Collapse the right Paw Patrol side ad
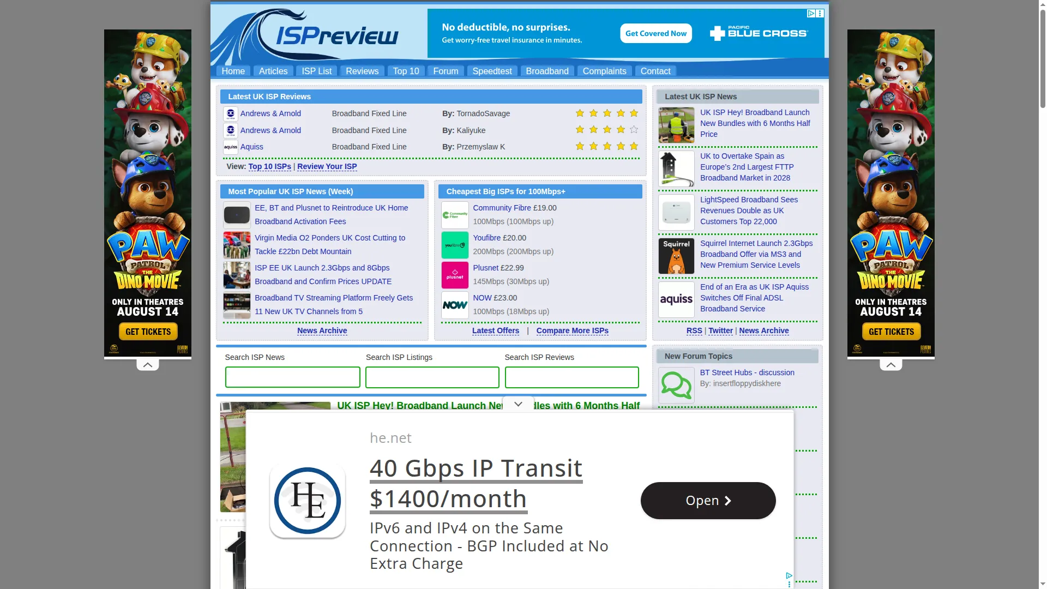The image size is (1047, 589). point(891,365)
